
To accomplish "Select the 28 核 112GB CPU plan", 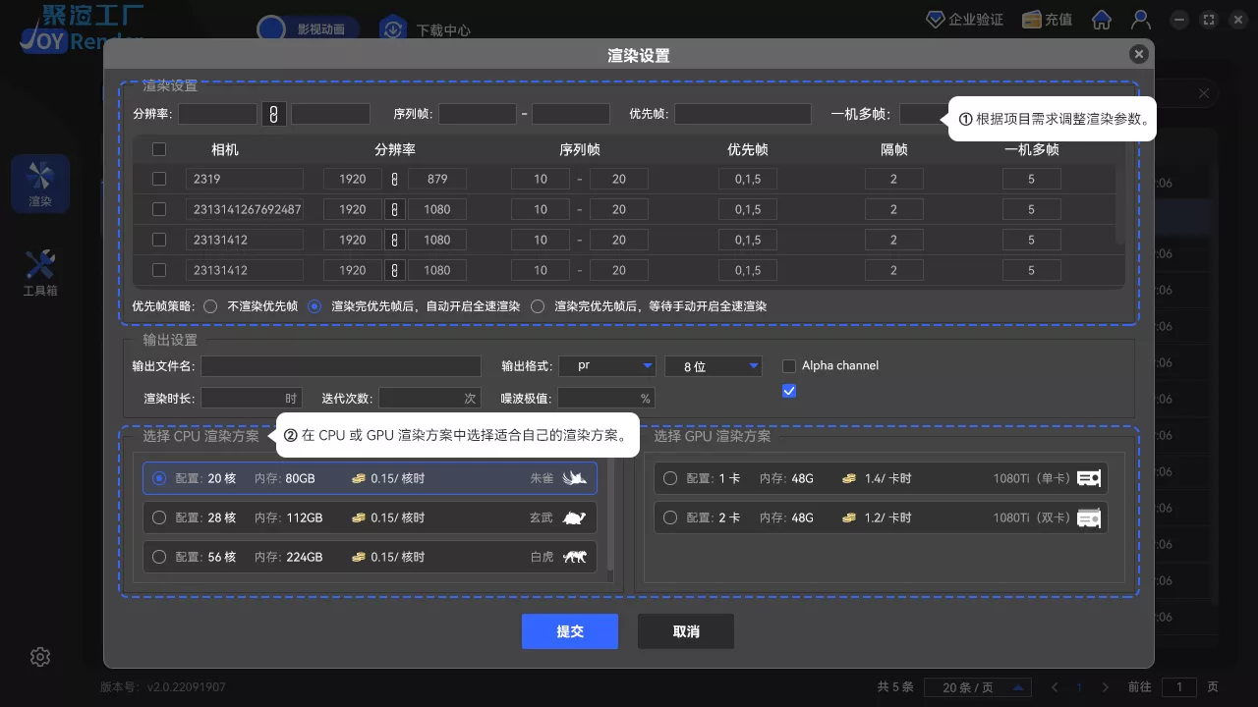I will pyautogui.click(x=370, y=517).
